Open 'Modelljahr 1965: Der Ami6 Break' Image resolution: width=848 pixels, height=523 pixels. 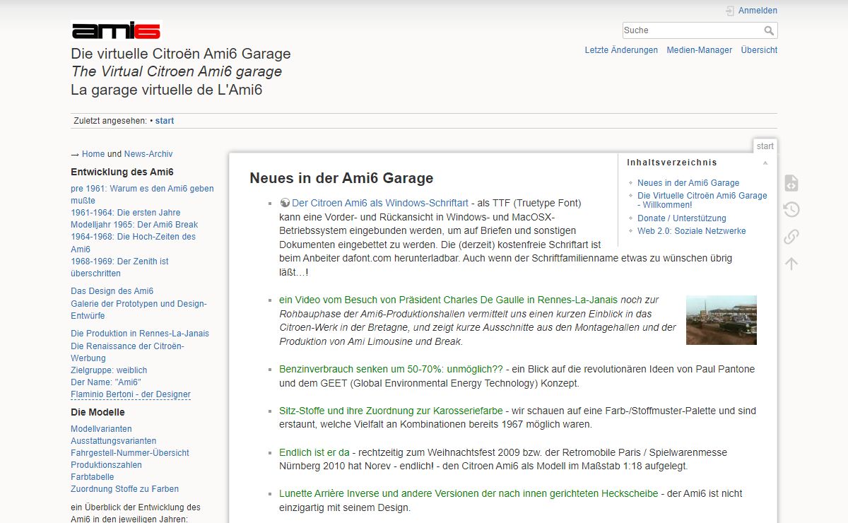(x=134, y=225)
